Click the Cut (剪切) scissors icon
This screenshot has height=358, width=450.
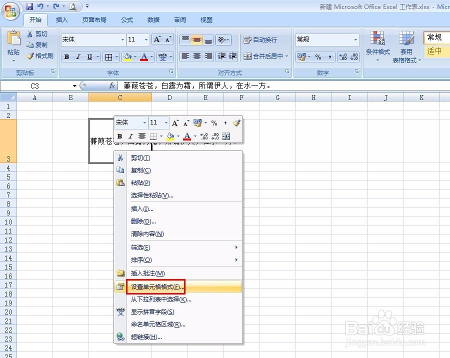point(29,33)
